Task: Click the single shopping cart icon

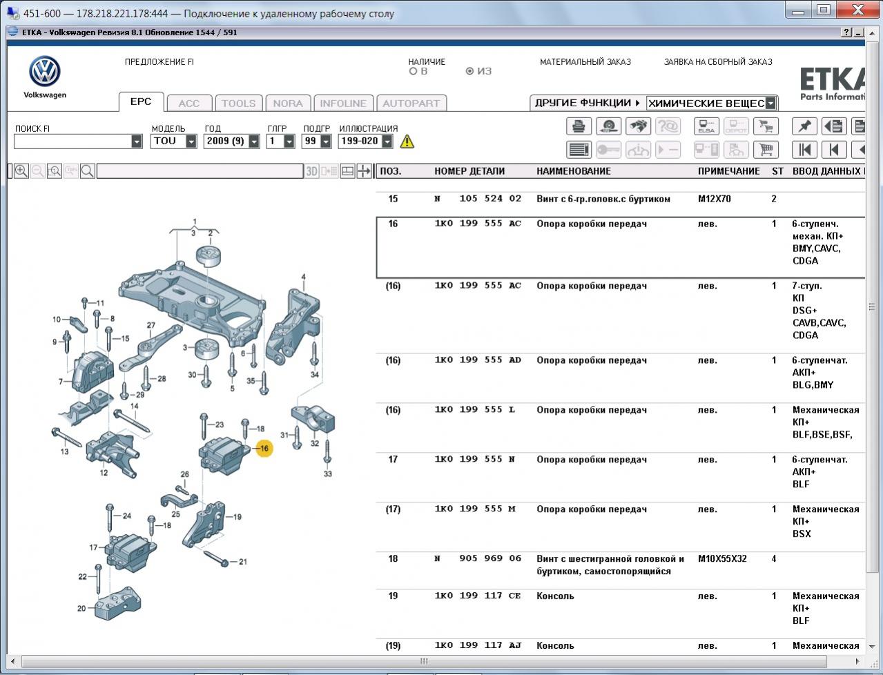Action: coord(766,149)
